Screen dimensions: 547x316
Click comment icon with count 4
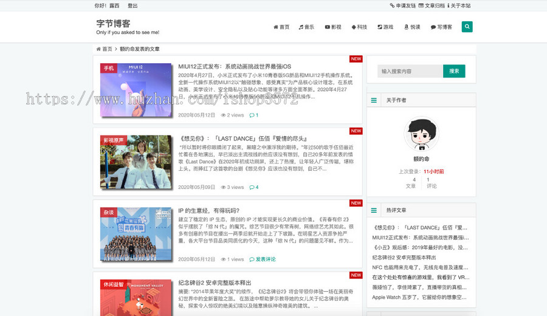253,187
